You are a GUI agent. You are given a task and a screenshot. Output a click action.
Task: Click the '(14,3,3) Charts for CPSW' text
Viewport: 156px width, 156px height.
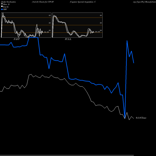click(43, 2)
